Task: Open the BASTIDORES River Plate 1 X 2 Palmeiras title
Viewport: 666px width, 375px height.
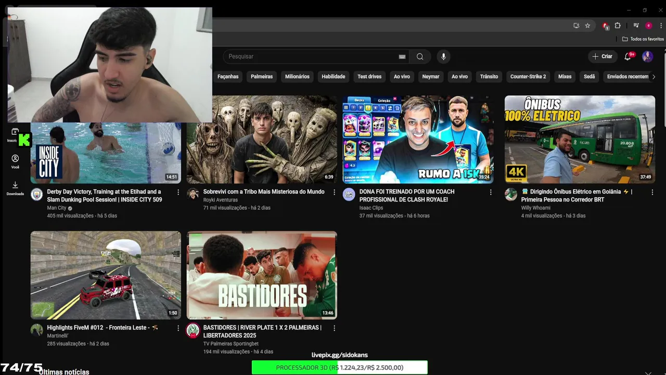Action: click(x=262, y=332)
